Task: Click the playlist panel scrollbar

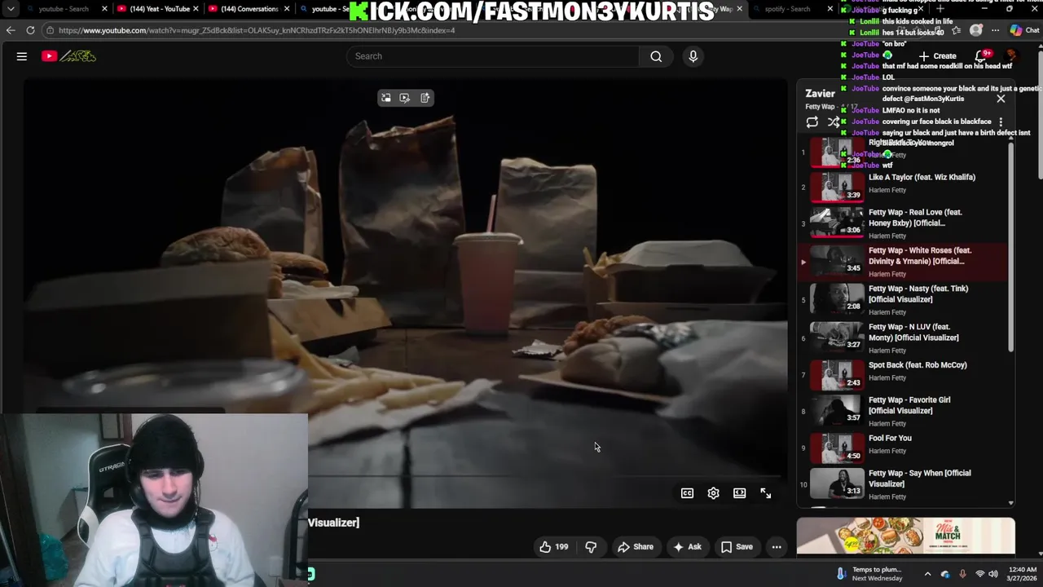Action: point(1011,249)
